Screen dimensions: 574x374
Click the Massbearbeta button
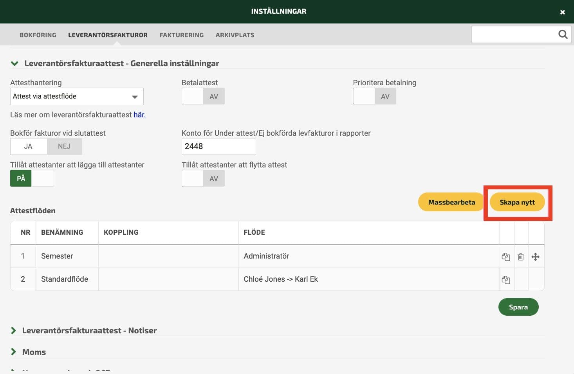point(451,202)
